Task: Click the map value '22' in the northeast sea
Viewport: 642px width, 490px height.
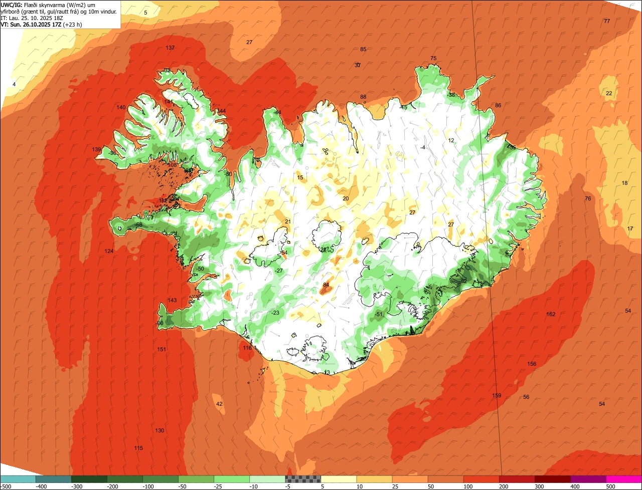Action: click(609, 93)
